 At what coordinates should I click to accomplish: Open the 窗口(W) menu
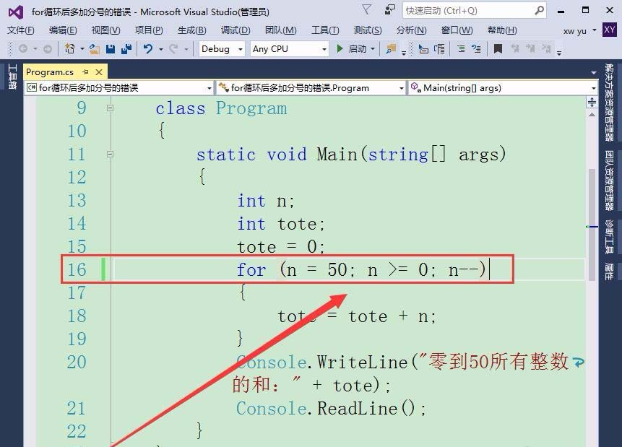click(457, 30)
